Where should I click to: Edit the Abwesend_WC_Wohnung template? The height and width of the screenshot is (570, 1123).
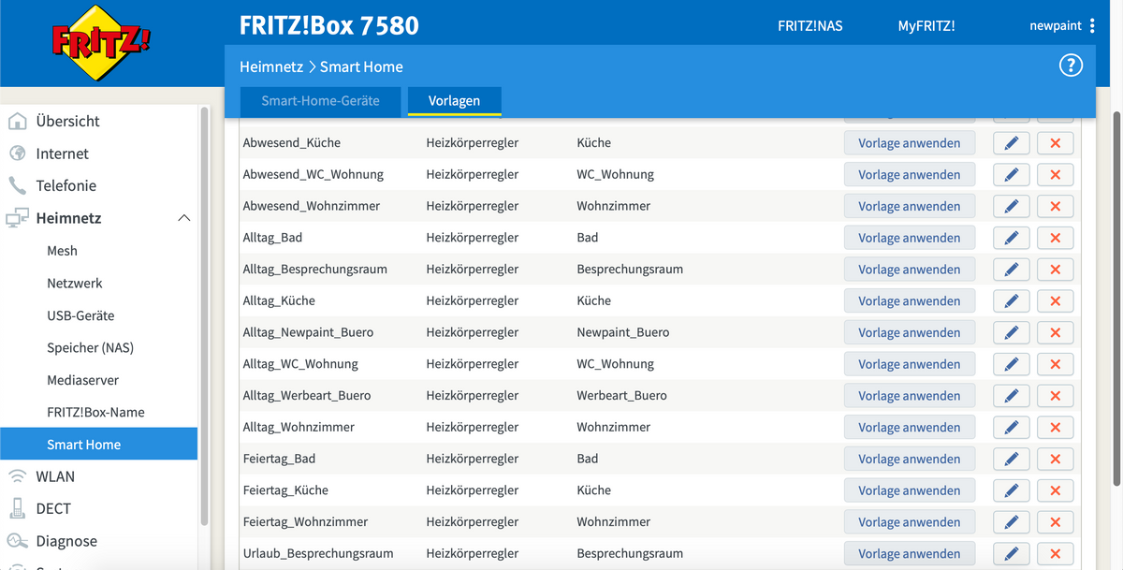coord(1011,175)
